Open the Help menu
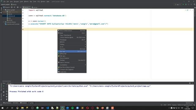This screenshot has height=110, width=196. point(48,2)
